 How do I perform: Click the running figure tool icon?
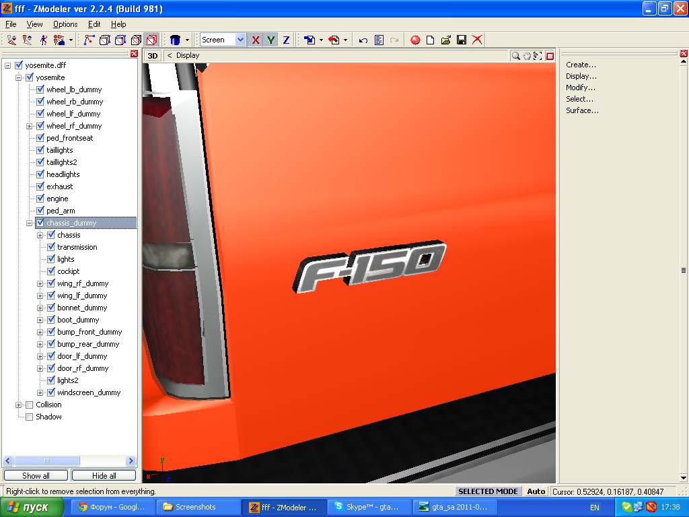[x=43, y=40]
